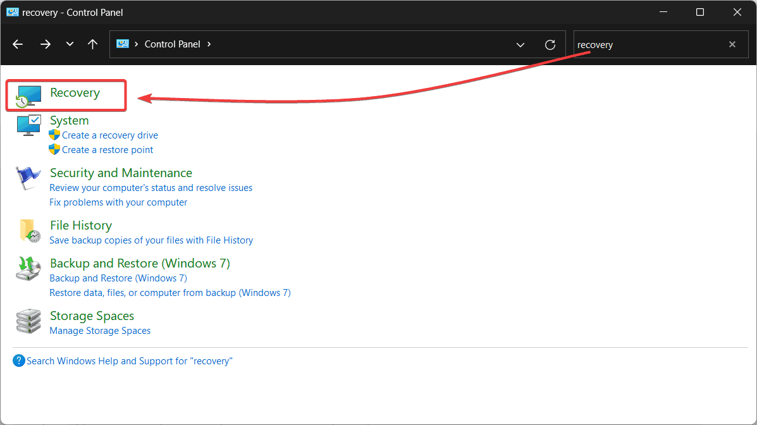Refresh the Control Panel view
Viewport: 757px width, 425px height.
point(550,45)
